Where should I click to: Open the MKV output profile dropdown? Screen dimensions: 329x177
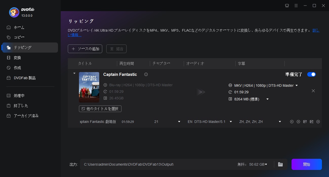pos(297,85)
